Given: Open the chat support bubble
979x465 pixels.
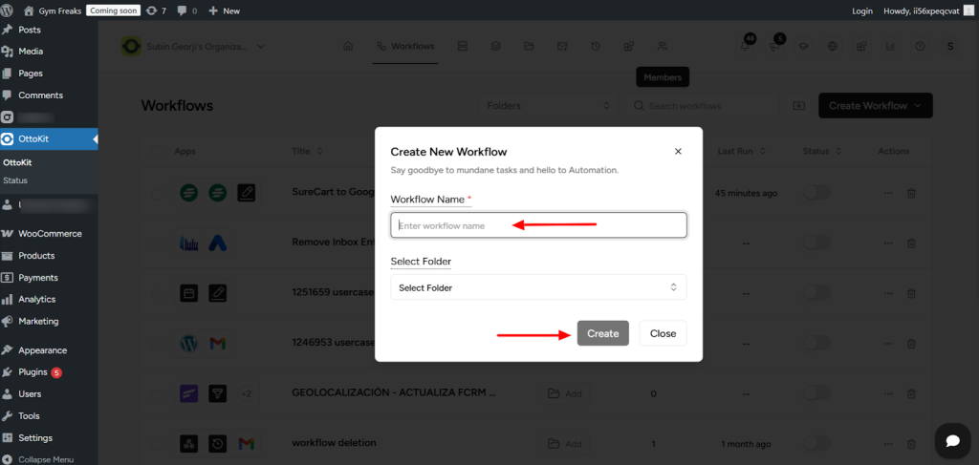Looking at the screenshot, I should point(951,440).
